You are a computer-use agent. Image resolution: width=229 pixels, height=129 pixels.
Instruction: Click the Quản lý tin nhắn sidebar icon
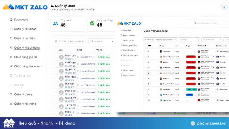(x=11, y=38)
